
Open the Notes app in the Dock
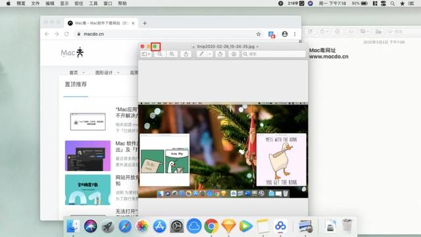(x=263, y=226)
